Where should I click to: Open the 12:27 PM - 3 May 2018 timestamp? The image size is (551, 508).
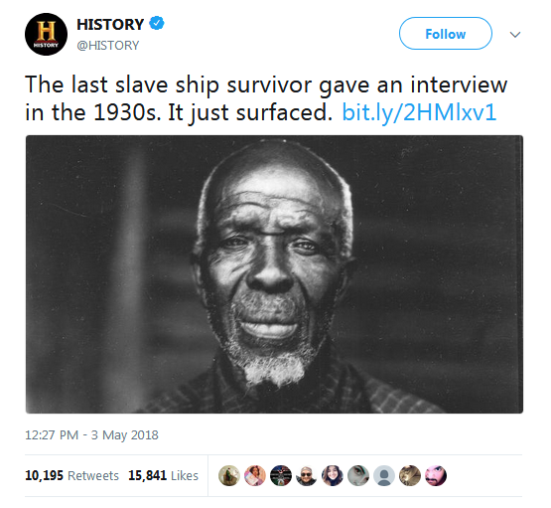point(91,435)
